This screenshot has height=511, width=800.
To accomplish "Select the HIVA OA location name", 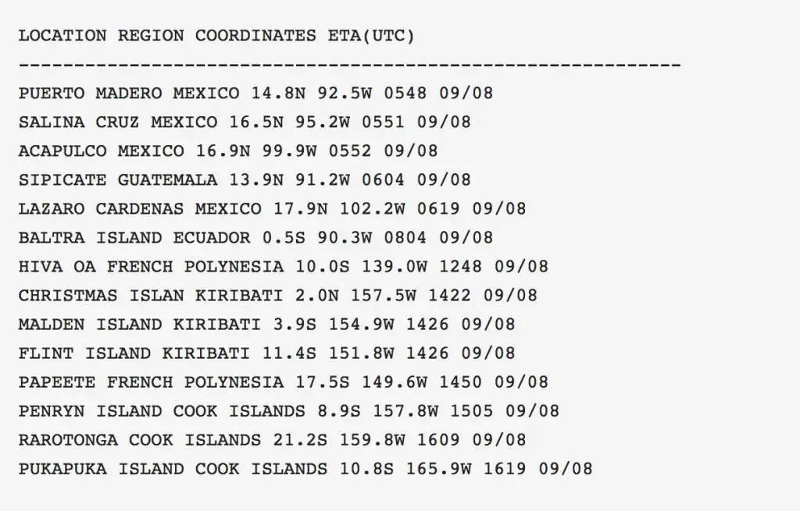I will pyautogui.click(x=56, y=267).
